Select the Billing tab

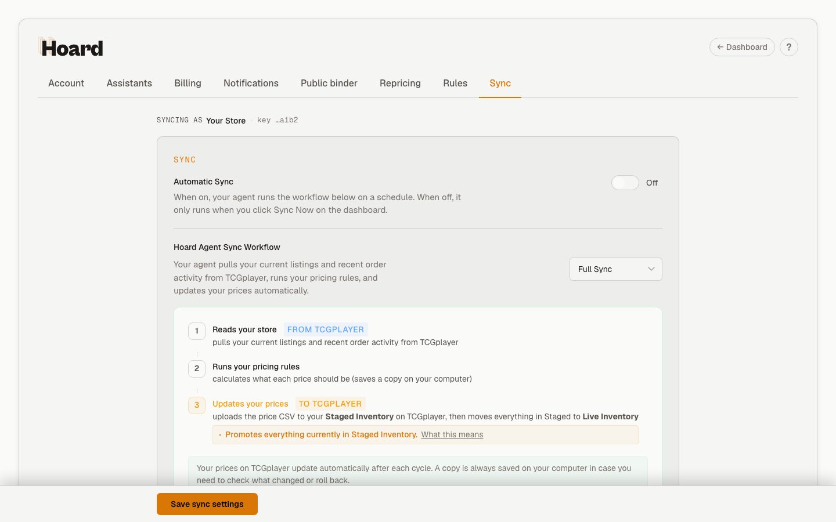[x=188, y=83]
